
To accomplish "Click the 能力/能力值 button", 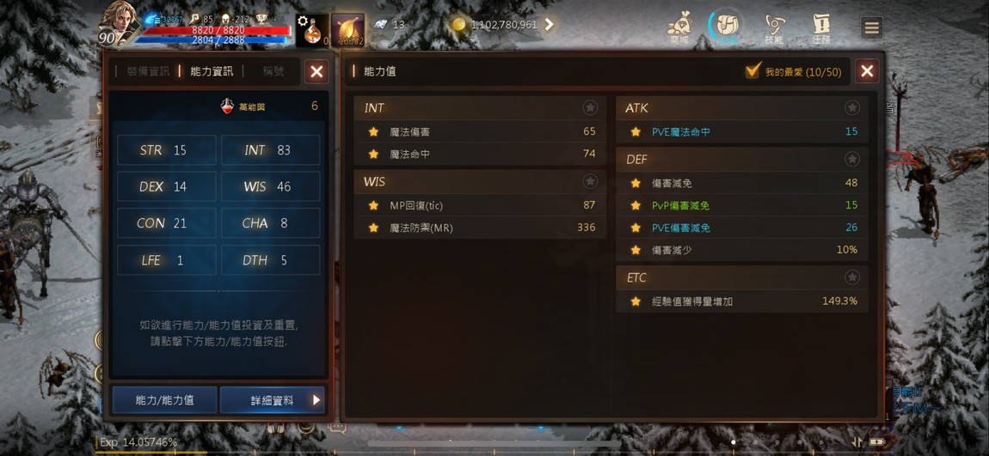I will click(164, 400).
